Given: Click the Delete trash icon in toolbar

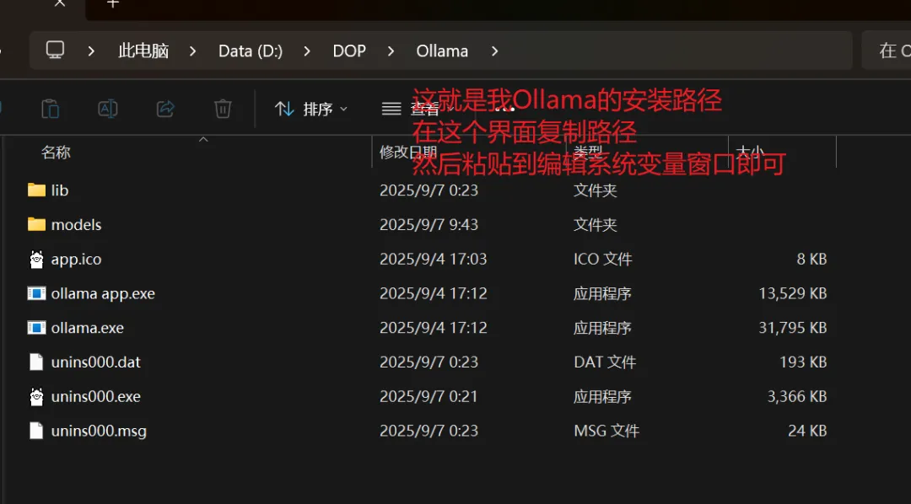Looking at the screenshot, I should pos(223,109).
